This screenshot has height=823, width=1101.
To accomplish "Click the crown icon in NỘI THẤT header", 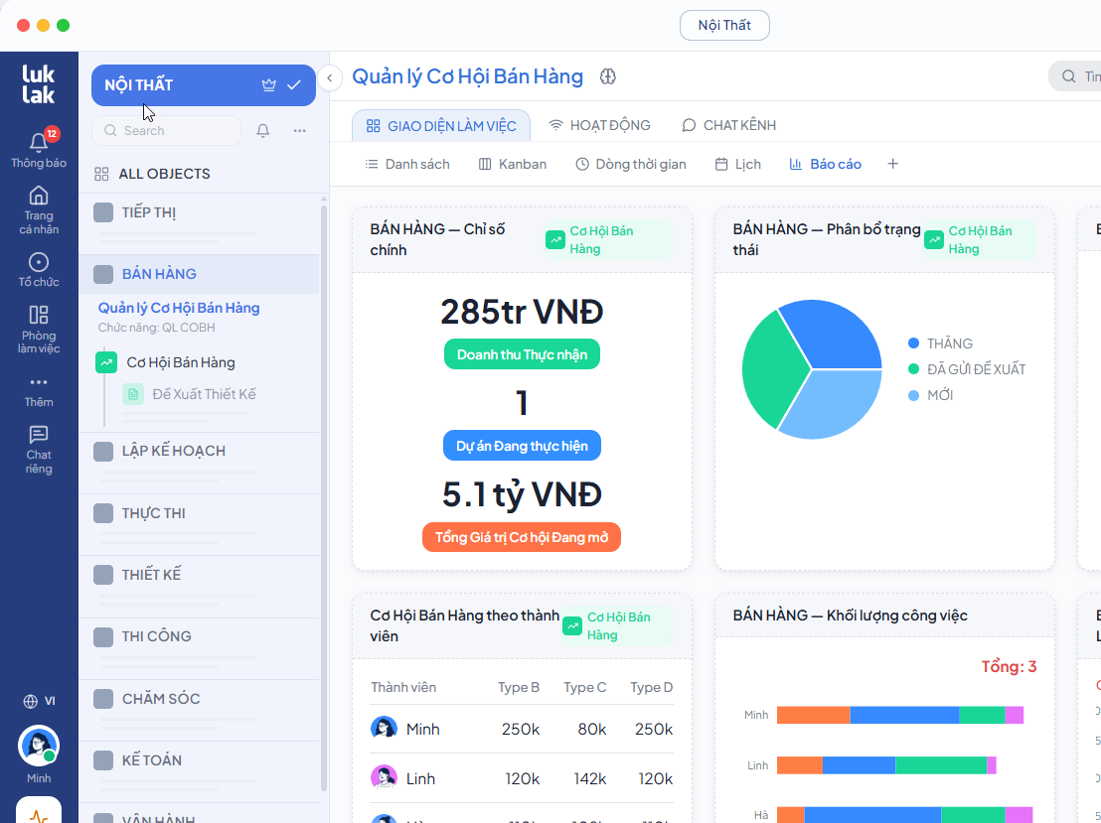I will (x=269, y=85).
